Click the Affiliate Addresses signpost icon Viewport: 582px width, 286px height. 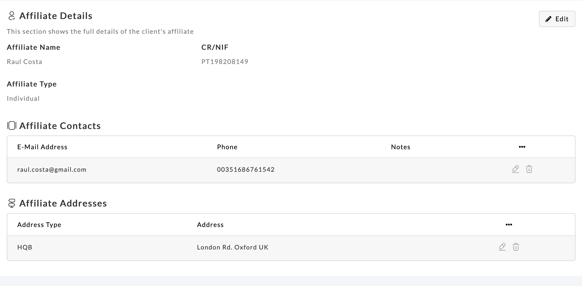(12, 203)
